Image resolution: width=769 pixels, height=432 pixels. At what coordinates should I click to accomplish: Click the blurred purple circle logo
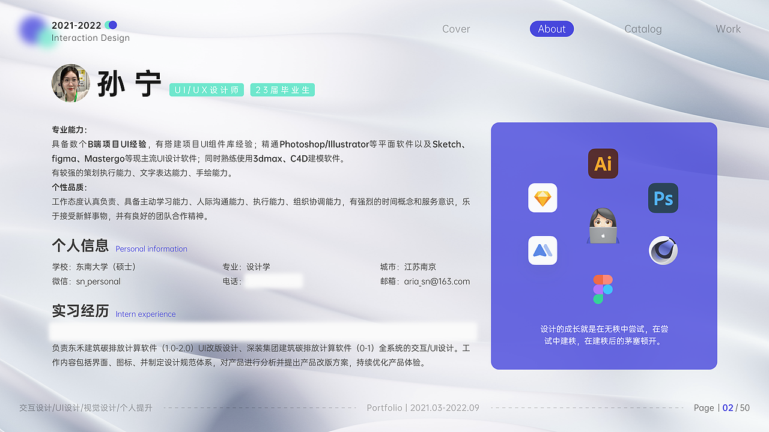click(x=34, y=30)
